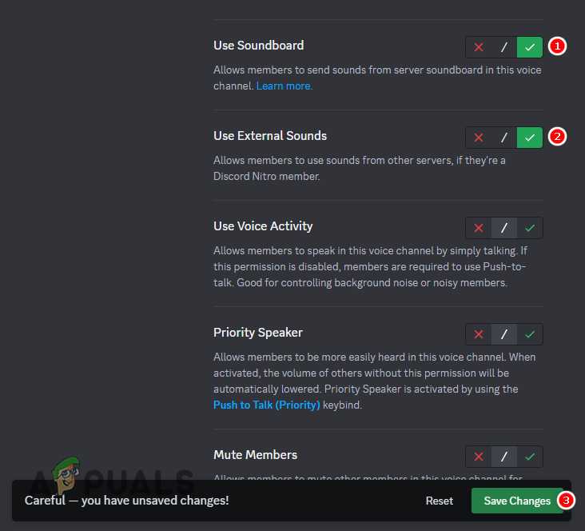Deny the Use External Sounds permission
585x531 pixels.
tap(479, 138)
